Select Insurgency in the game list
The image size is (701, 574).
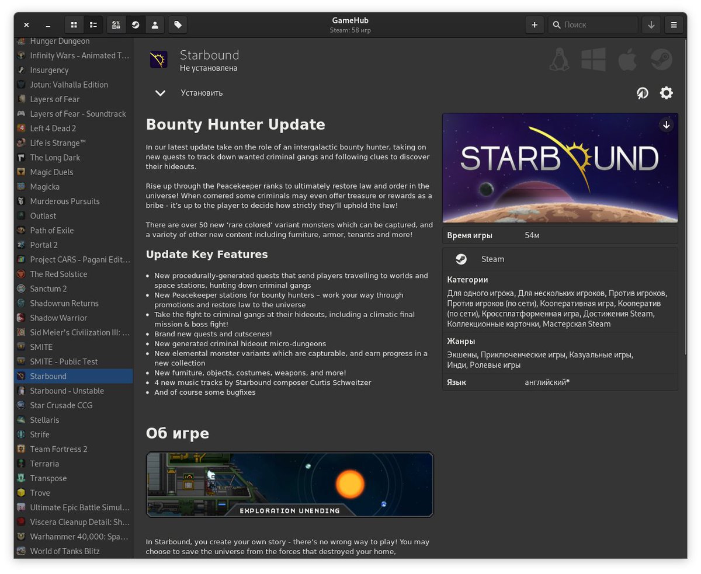[x=74, y=70]
